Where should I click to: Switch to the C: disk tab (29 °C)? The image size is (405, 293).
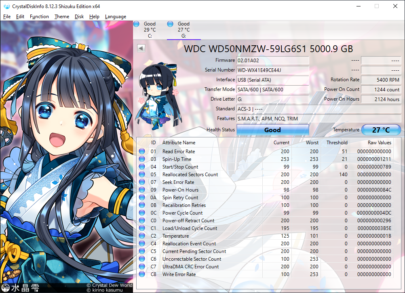(150, 30)
